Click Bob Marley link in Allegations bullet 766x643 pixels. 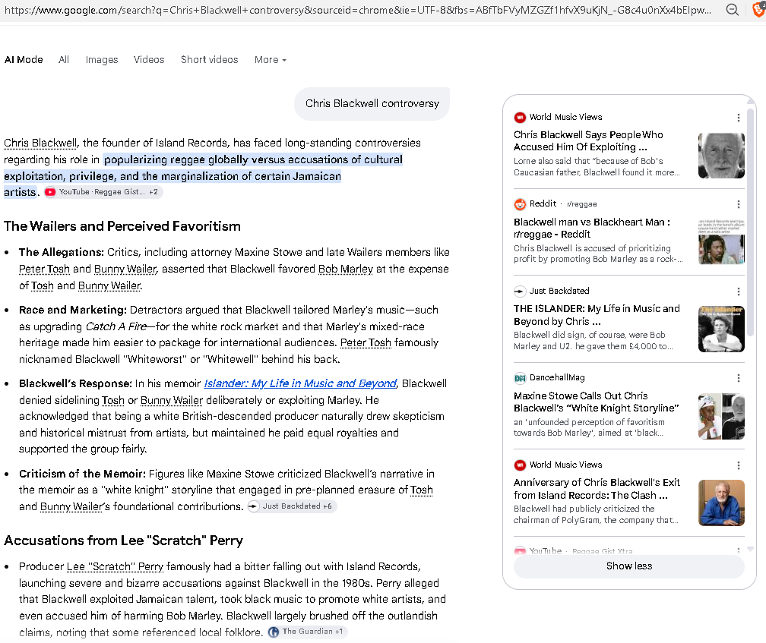tap(345, 269)
